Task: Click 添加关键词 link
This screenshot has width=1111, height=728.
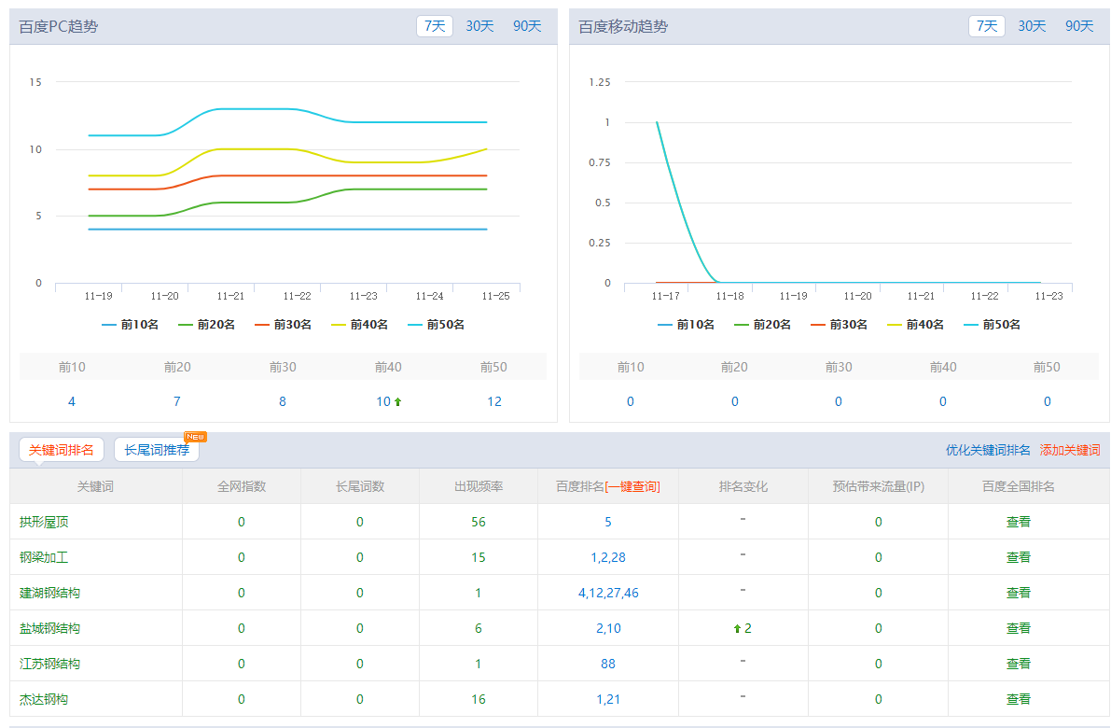Action: (1070, 450)
